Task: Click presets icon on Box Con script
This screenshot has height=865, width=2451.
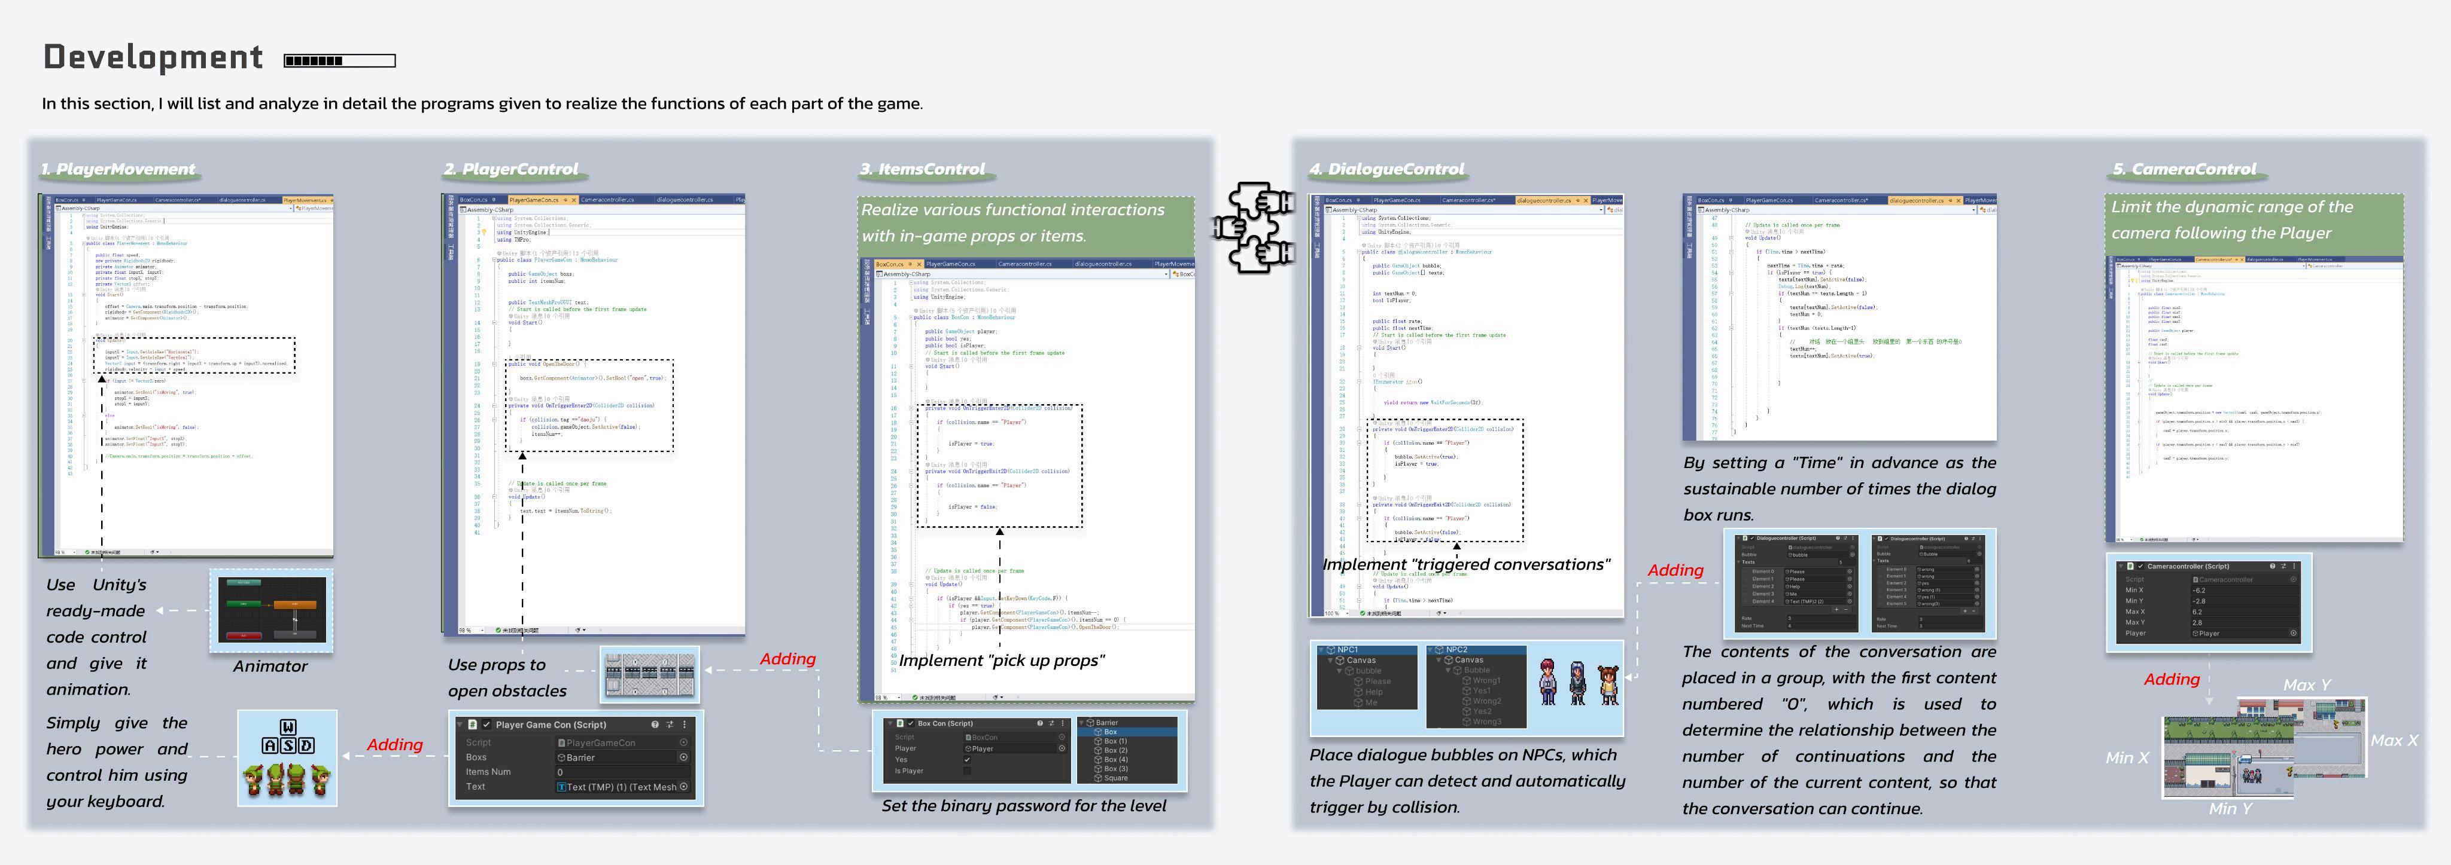Action: [x=1051, y=723]
